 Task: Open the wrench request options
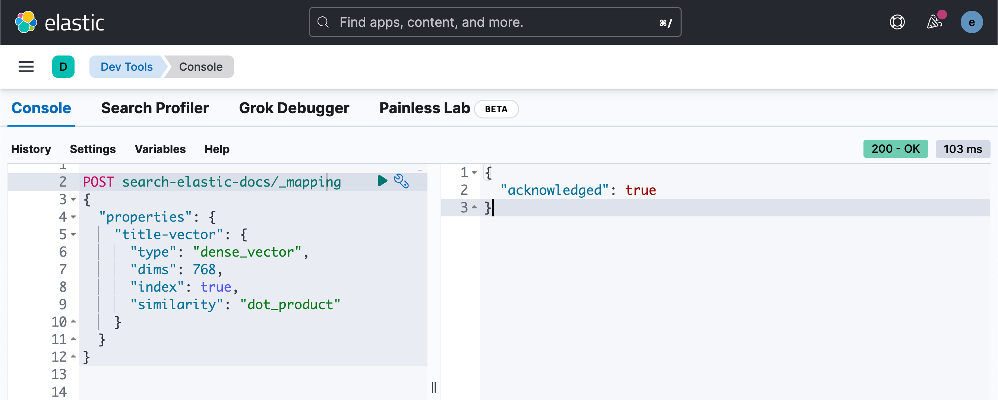[401, 181]
